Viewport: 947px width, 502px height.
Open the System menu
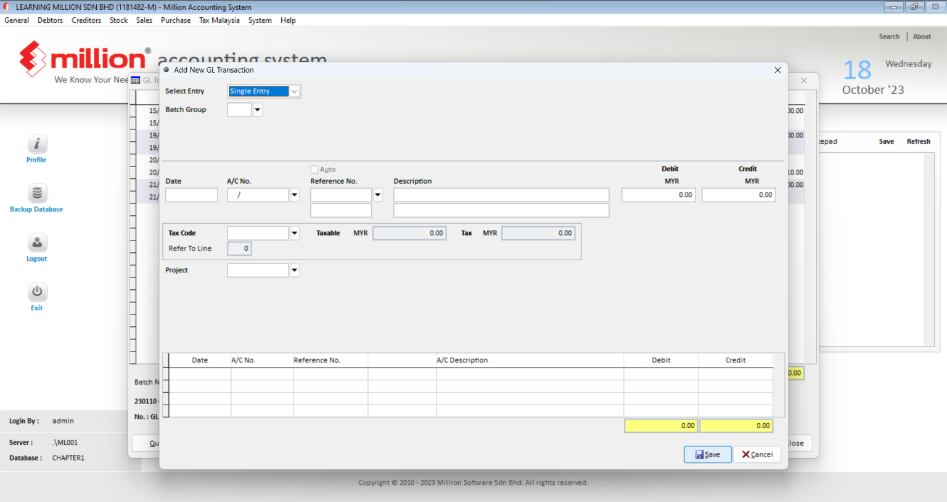click(x=260, y=20)
